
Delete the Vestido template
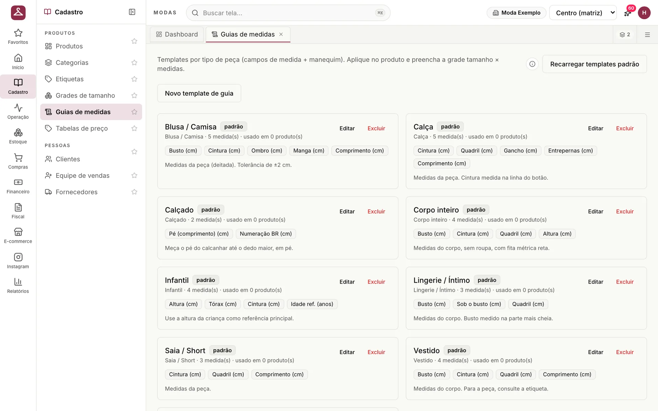(x=625, y=352)
